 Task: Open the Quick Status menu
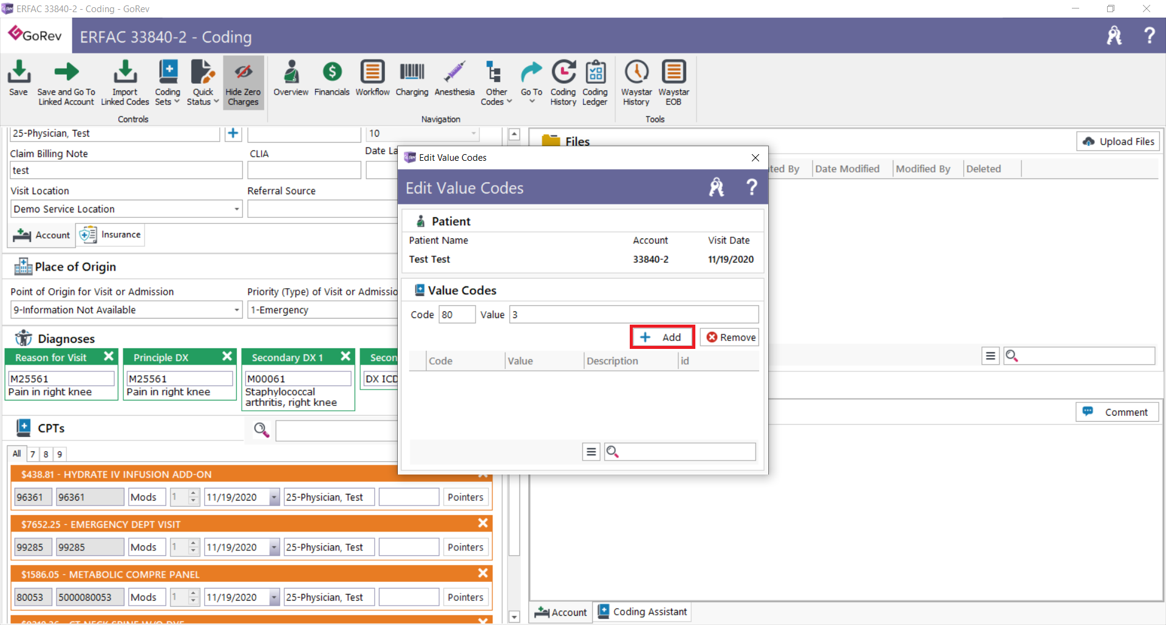pos(203,83)
